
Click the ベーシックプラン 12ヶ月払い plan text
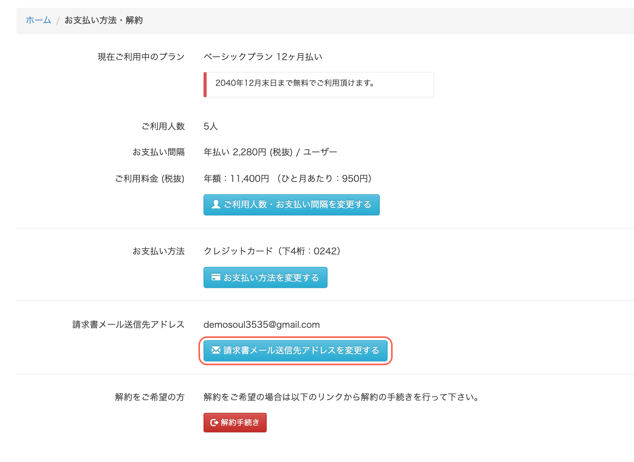pos(263,57)
